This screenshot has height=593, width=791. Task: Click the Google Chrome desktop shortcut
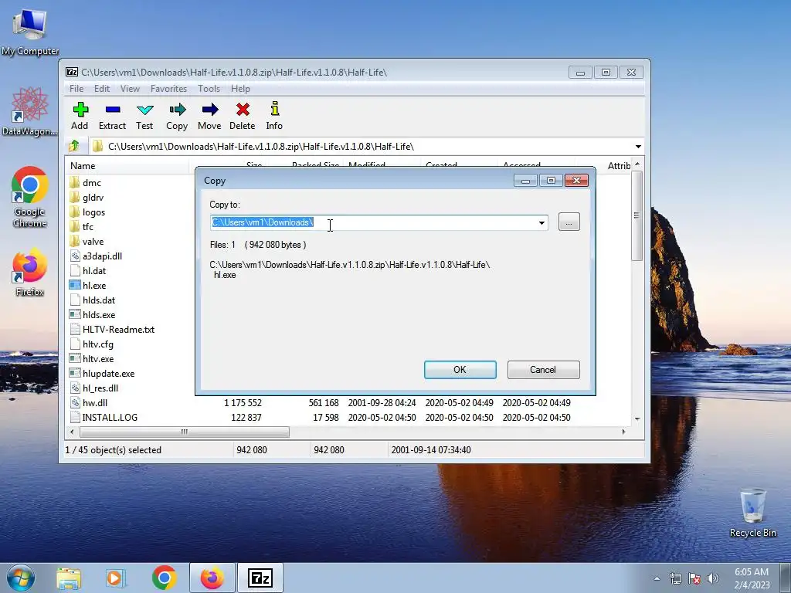click(30, 197)
